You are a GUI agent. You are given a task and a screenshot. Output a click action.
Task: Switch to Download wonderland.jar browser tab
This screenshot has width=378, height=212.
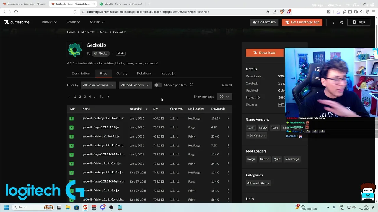tap(25, 4)
